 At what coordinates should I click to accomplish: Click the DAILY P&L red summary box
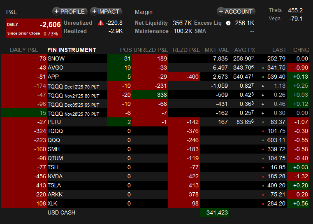[x=34, y=28]
